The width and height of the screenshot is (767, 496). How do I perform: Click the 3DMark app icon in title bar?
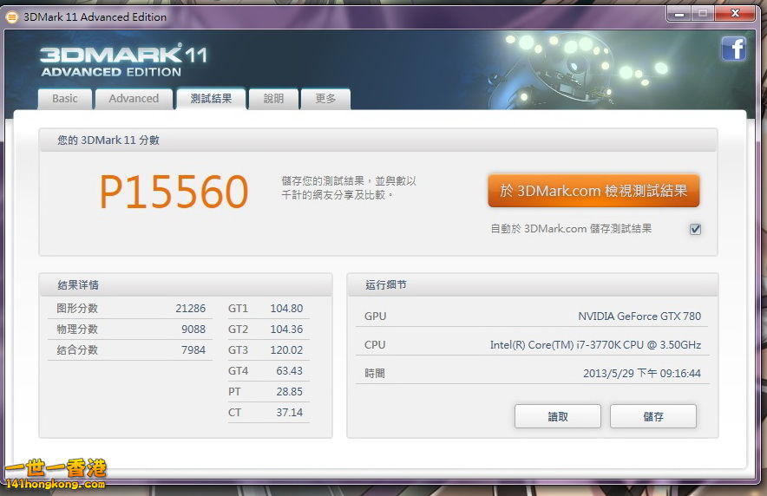pyautogui.click(x=12, y=16)
